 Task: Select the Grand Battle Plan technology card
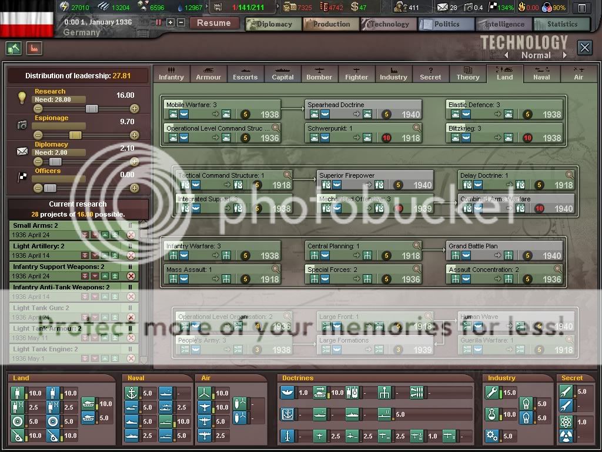click(x=505, y=251)
